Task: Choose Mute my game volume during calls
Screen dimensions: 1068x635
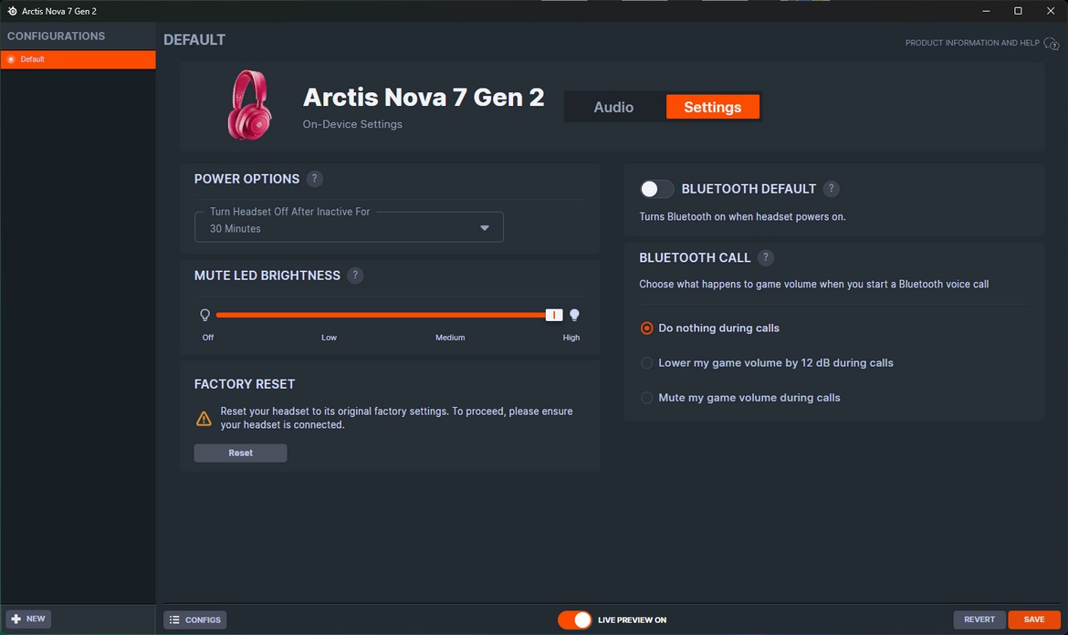Action: click(647, 398)
